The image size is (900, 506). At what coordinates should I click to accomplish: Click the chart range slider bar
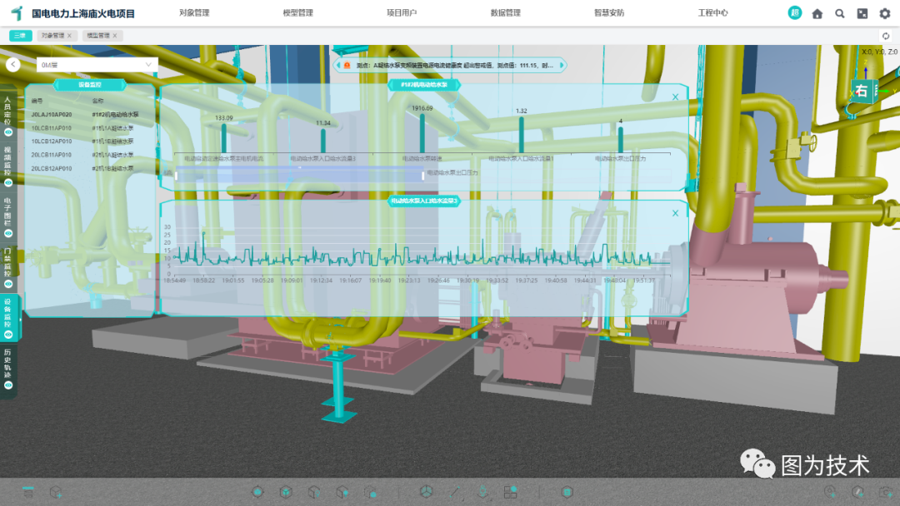click(300, 175)
